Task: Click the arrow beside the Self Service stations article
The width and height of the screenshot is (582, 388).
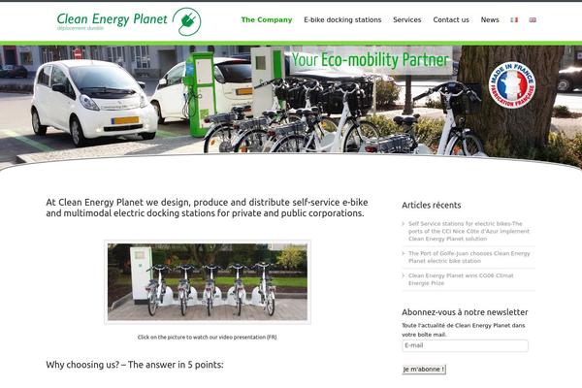Action: point(404,223)
